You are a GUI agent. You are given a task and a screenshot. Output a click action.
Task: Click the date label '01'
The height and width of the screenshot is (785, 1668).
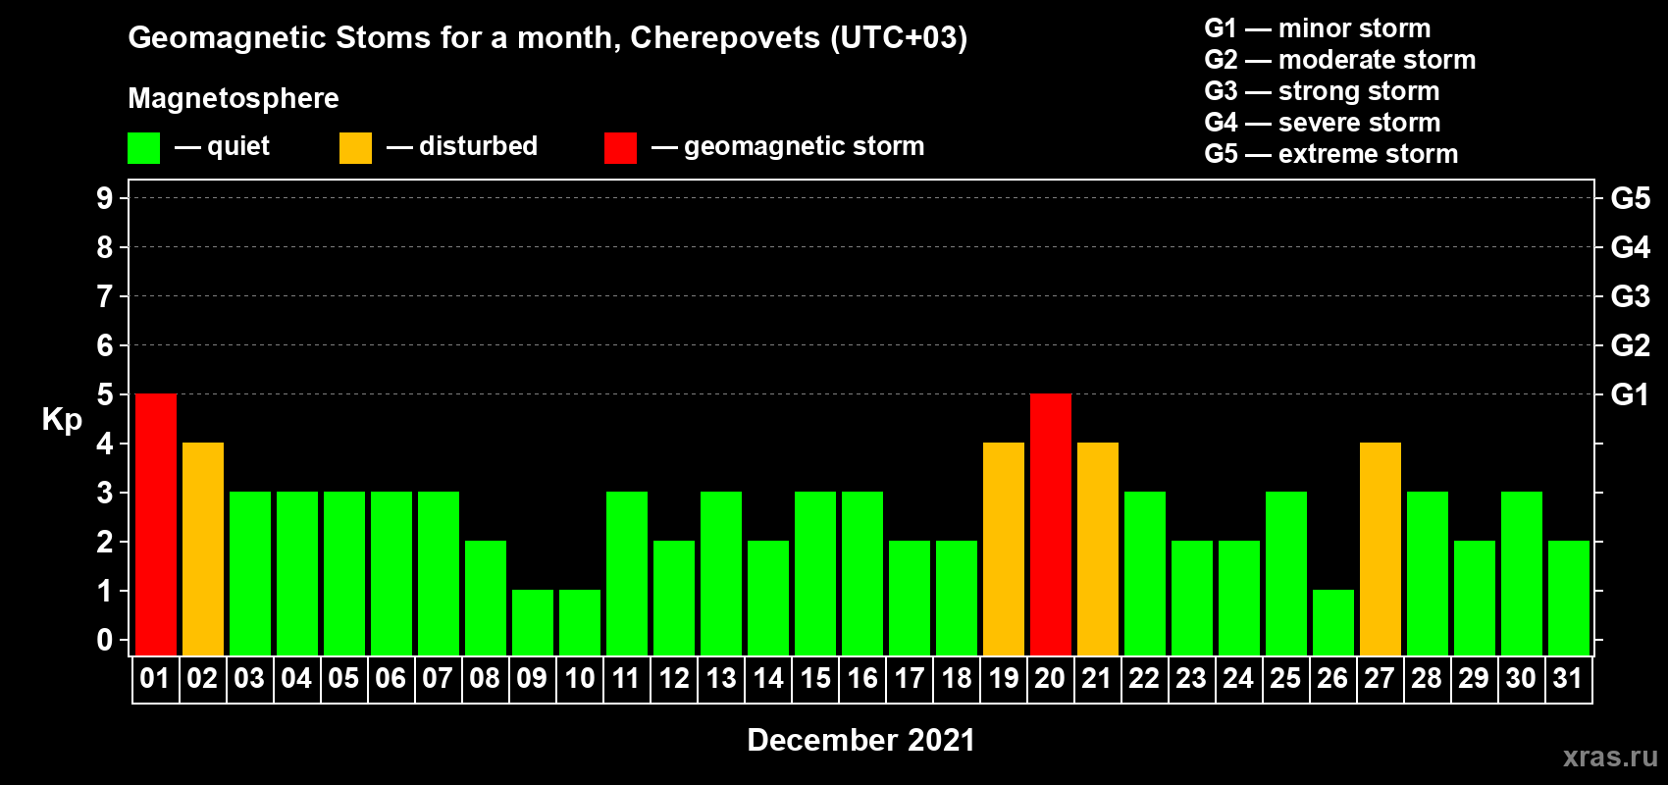[x=155, y=679]
